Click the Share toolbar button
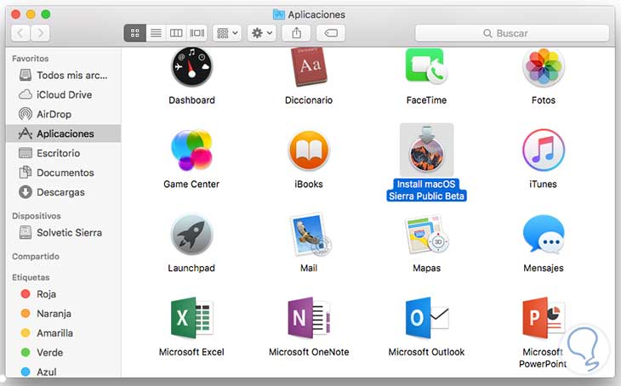 point(296,33)
